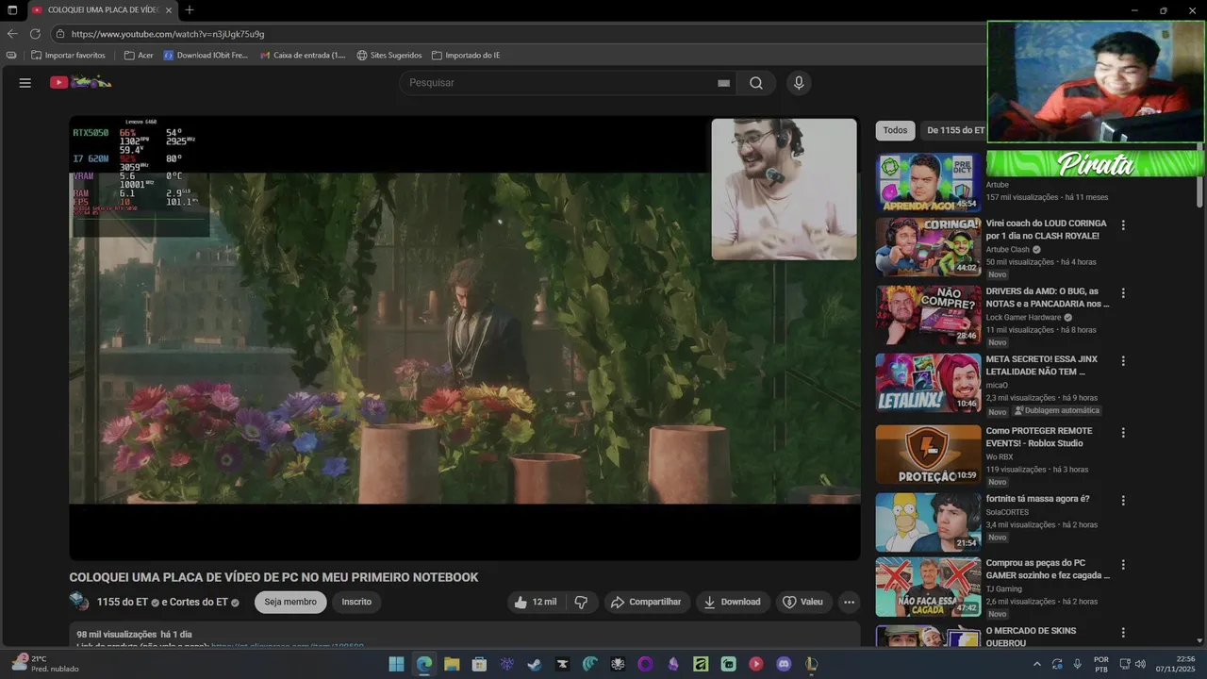
Task: Go to the YouTube home logo
Action: click(x=81, y=82)
